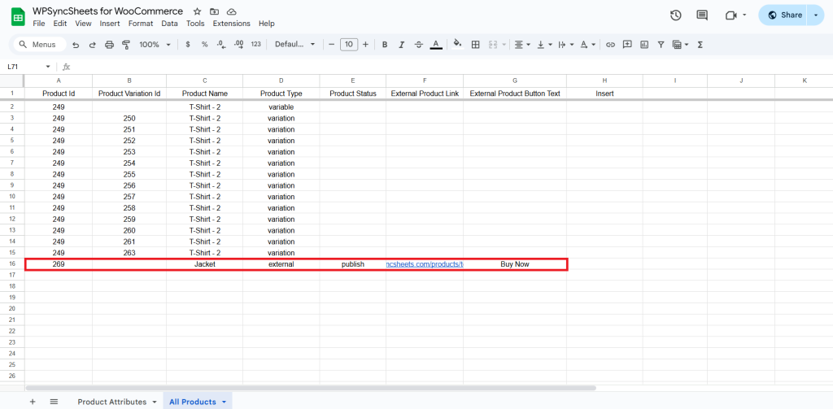
Task: Show all sheets list button
Action: tap(54, 402)
